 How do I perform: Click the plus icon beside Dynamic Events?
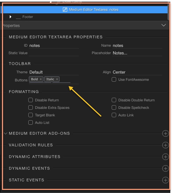[x=165, y=169]
